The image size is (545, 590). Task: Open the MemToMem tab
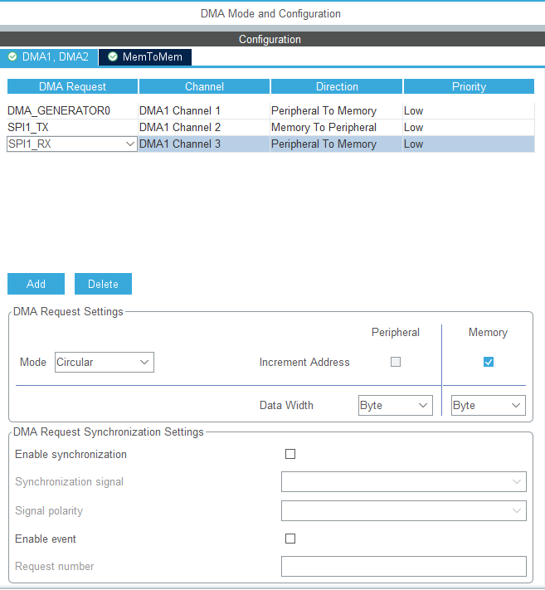tap(145, 57)
